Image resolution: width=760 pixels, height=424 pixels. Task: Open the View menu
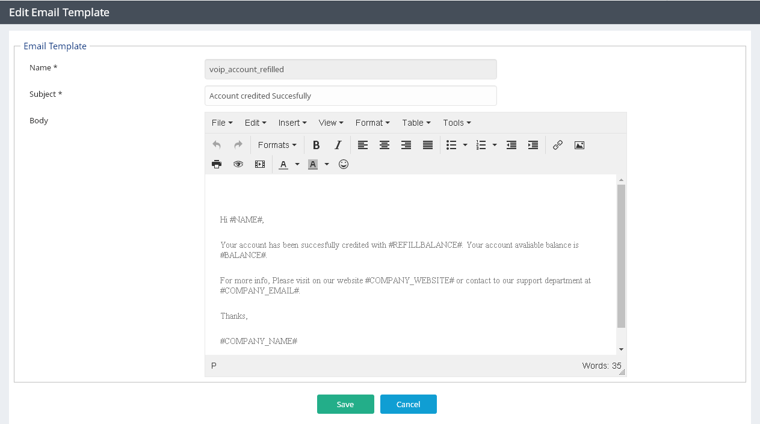click(x=331, y=123)
